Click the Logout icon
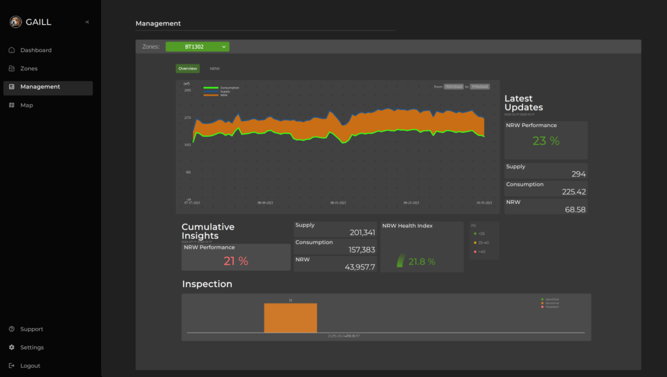Image resolution: width=667 pixels, height=377 pixels. pyautogui.click(x=12, y=365)
